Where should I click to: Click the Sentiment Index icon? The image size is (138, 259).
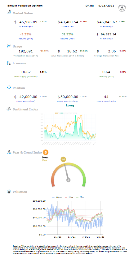click(x=9, y=109)
